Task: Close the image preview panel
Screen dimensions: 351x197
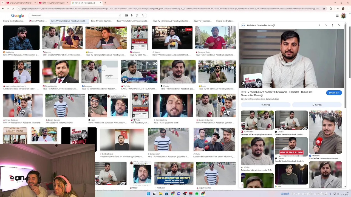Action: click(339, 25)
